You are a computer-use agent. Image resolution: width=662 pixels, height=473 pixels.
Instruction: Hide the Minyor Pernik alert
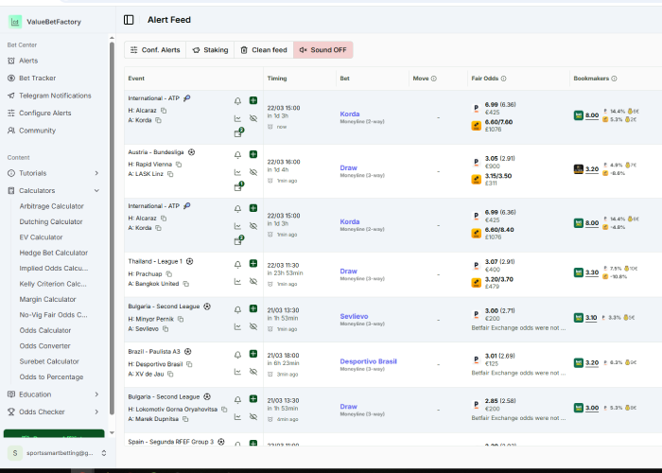[253, 326]
